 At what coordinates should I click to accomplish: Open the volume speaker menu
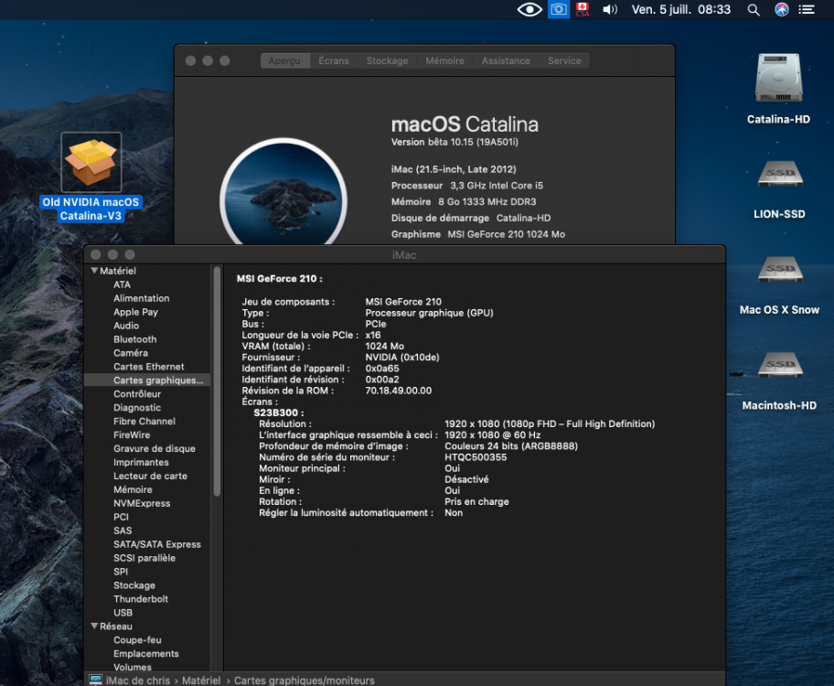[610, 9]
